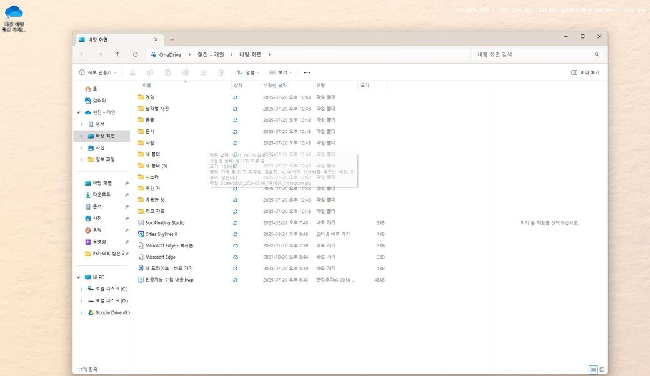Image resolution: width=650 pixels, height=376 pixels.
Task: Open the 정렬 sort dropdown
Action: point(248,72)
